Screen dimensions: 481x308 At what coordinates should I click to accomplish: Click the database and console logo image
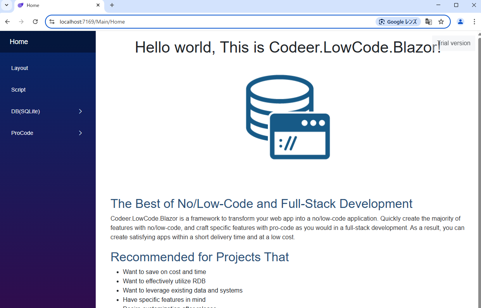[288, 117]
